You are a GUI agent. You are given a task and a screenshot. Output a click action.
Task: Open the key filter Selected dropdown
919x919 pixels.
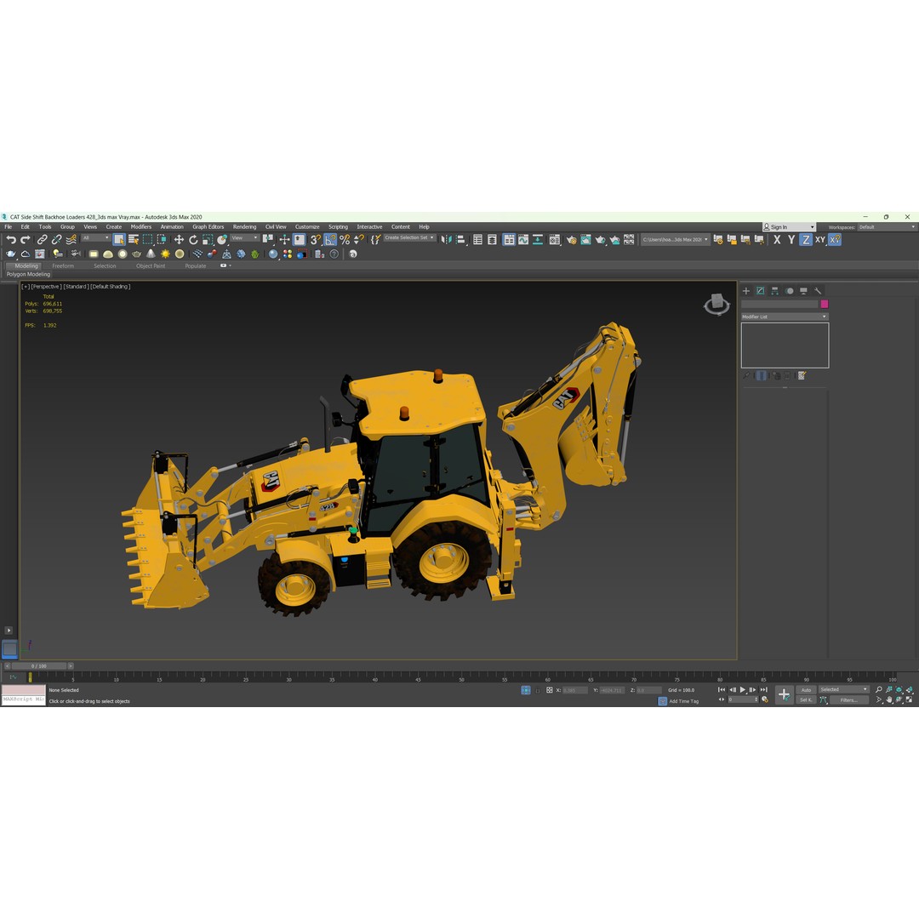(844, 690)
